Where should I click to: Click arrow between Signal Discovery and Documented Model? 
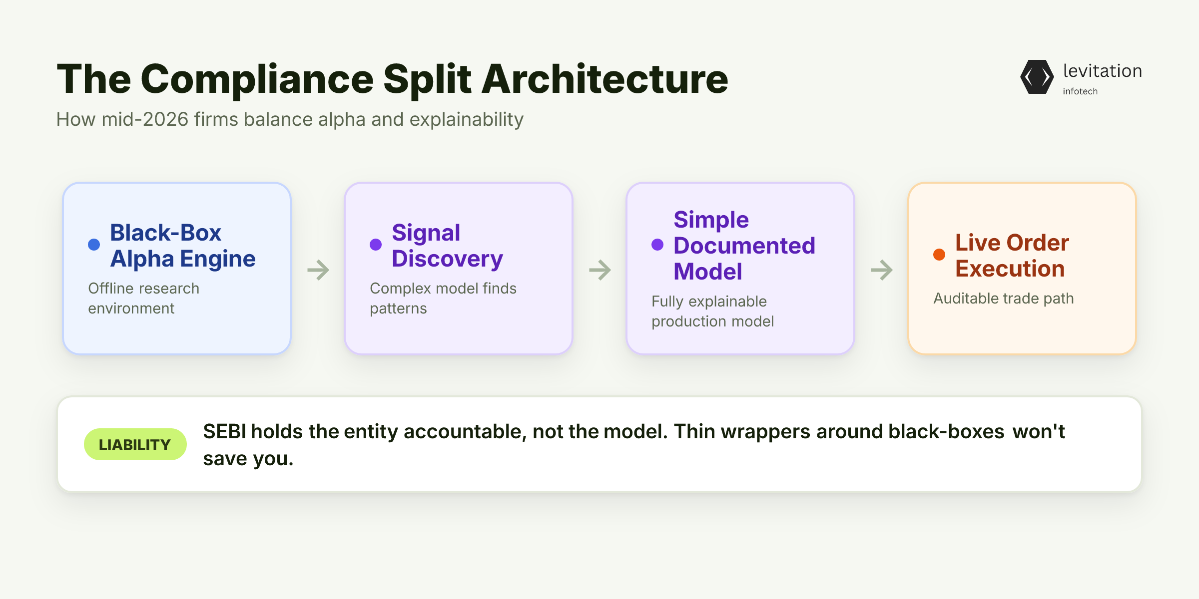600,270
